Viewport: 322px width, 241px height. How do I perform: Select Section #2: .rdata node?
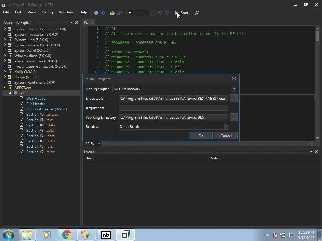(41, 125)
